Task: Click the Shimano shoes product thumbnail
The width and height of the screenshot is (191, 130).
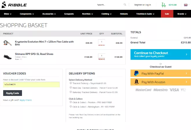Action: coord(8,57)
